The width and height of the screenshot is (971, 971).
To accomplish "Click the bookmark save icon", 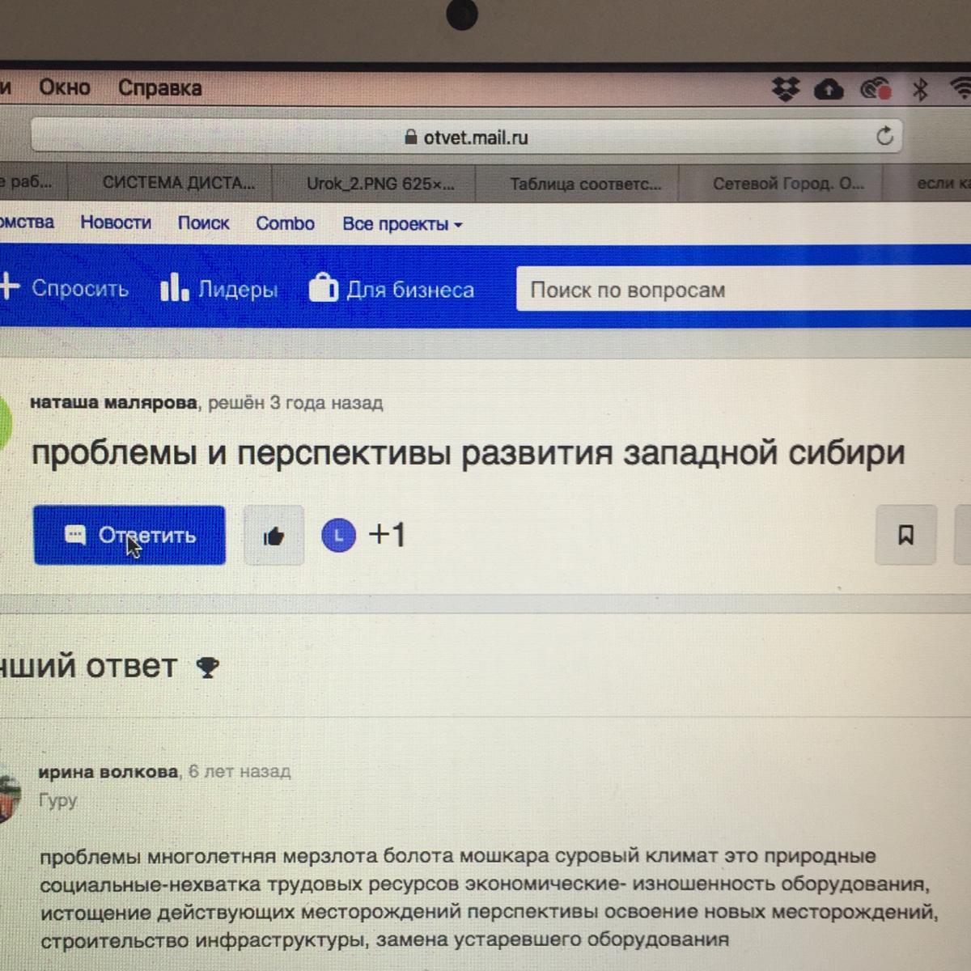I will pyautogui.click(x=905, y=535).
